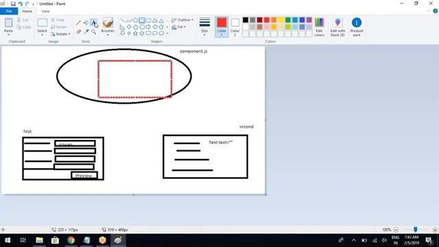
Task: Click the Redo arrow in quick access toolbar
Action: [x=27, y=3]
